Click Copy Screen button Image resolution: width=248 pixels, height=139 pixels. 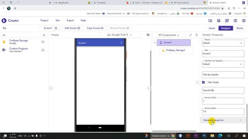pos(95,28)
